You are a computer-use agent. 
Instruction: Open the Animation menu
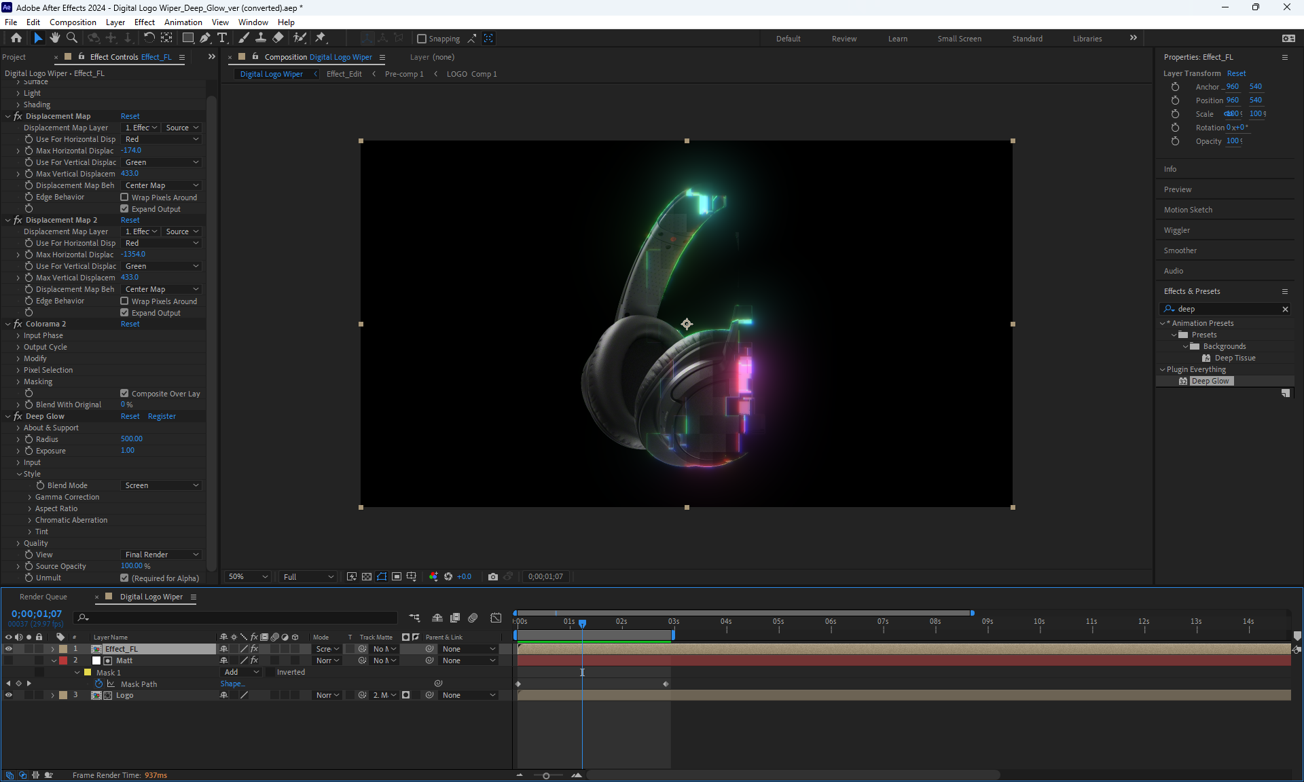click(x=183, y=22)
